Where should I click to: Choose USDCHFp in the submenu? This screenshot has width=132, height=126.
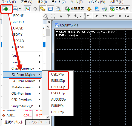click(58, 93)
